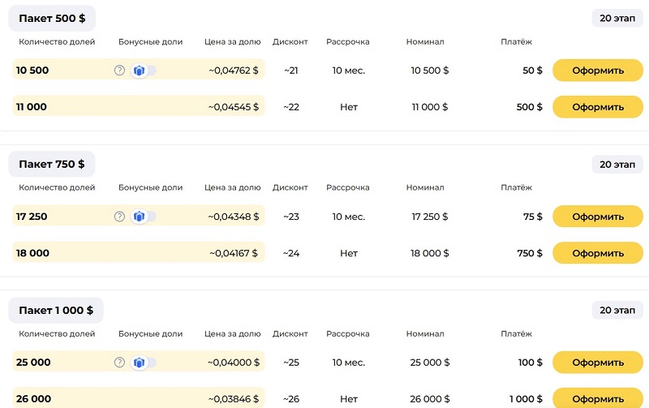This screenshot has height=408, width=649.
Task: Select the 11 000 shares quantity cell
Action: click(32, 107)
